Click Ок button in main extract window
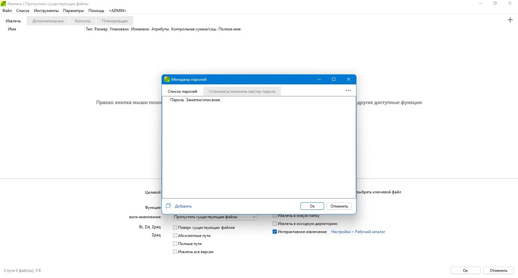 point(465,271)
